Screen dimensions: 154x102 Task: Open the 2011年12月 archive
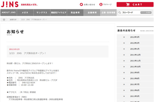click(135, 55)
